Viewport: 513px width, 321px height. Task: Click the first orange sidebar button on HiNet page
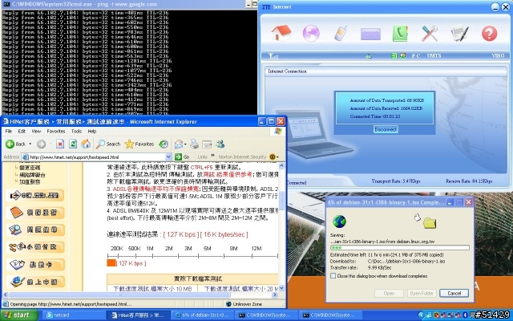coord(35,196)
